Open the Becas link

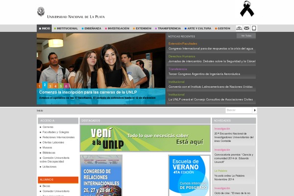[46, 186]
